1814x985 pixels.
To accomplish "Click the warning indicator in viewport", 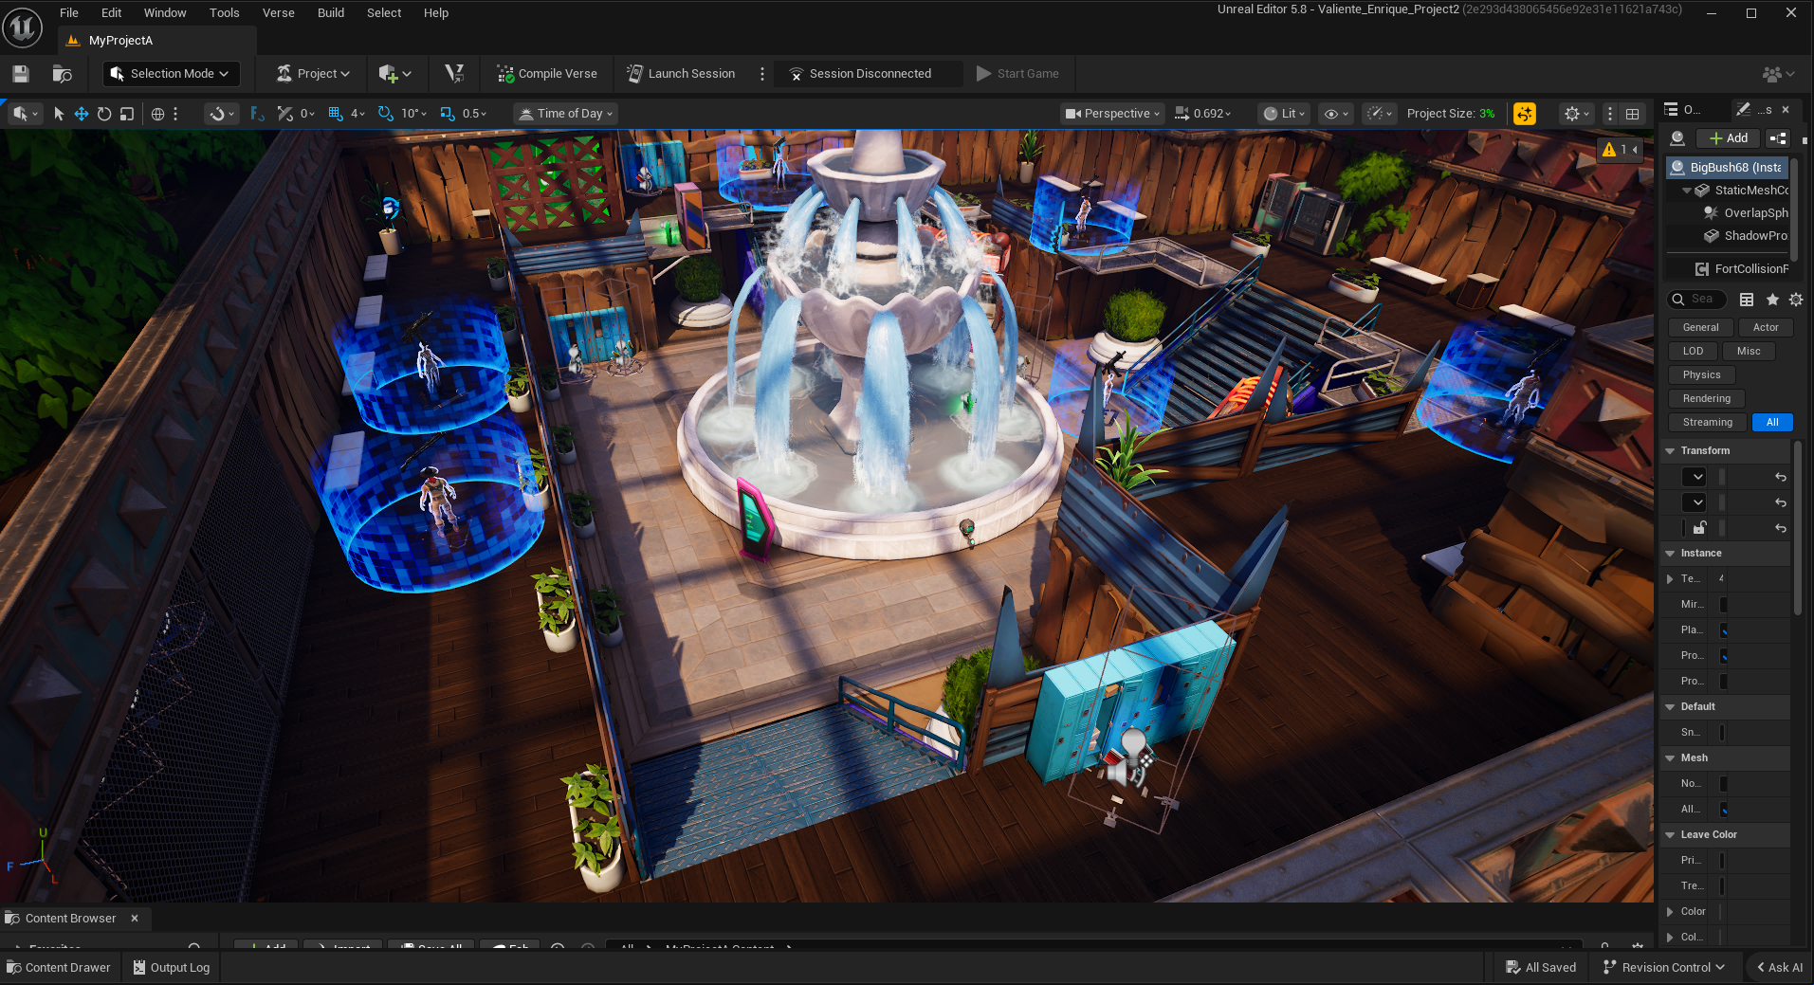I will 1621,150.
